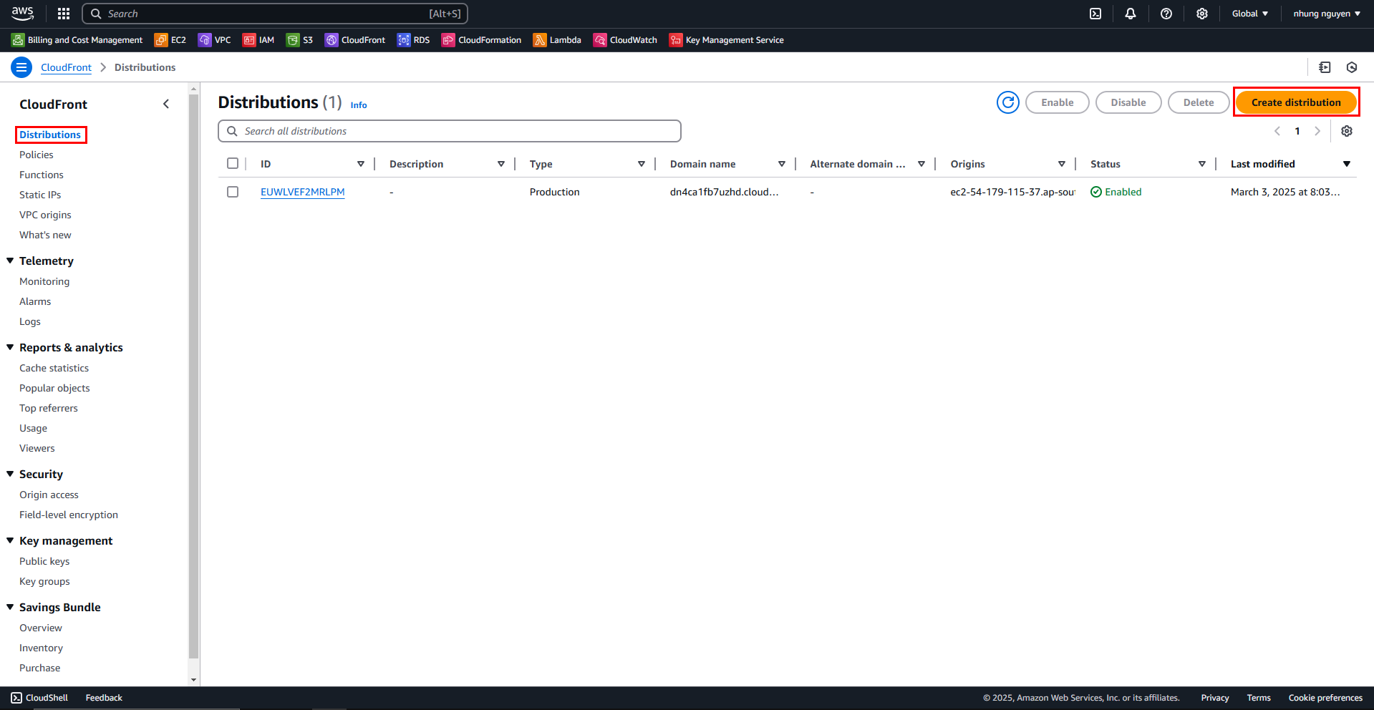1374x710 pixels.
Task: Open Distributions in the sidebar
Action: pyautogui.click(x=50, y=135)
